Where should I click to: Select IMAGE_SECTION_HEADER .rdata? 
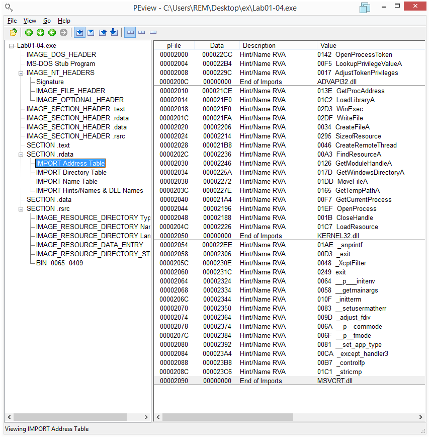[x=77, y=118]
